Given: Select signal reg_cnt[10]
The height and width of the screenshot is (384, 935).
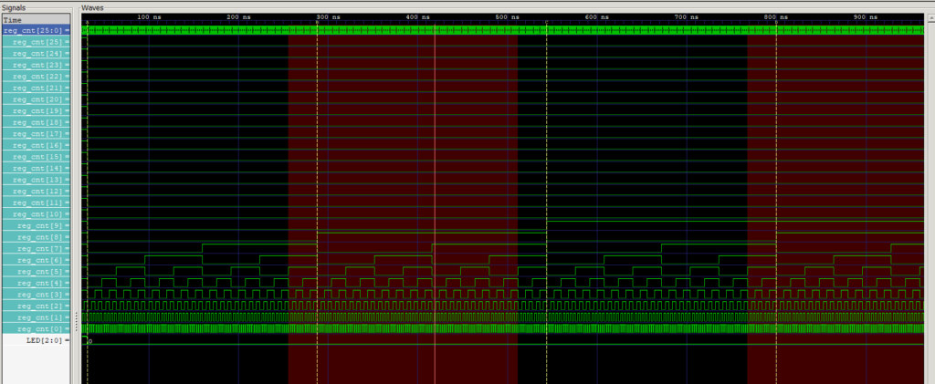Looking at the screenshot, I should 36,214.
